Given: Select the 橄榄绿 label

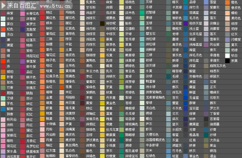Looking at the screenshot, I should (x=130, y=108).
